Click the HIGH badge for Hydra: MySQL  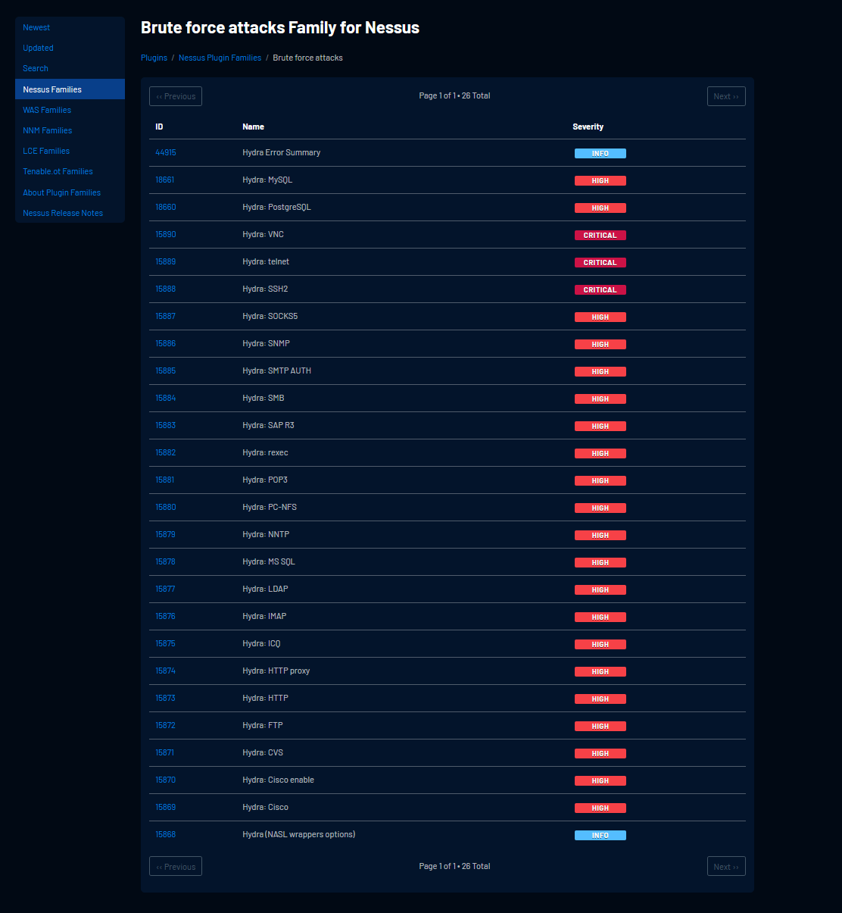point(600,180)
